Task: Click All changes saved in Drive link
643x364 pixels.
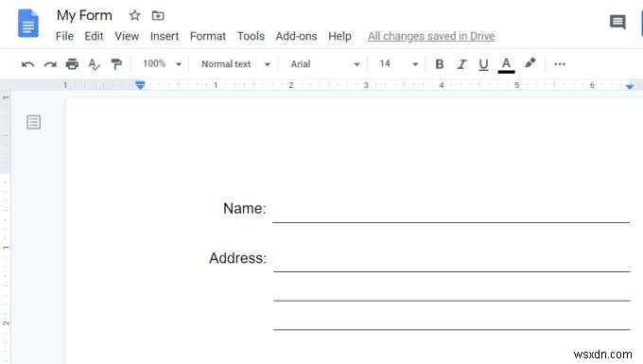Action: tap(431, 36)
